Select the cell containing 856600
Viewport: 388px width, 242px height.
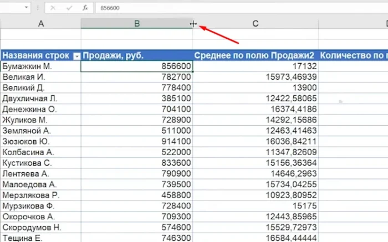point(136,66)
